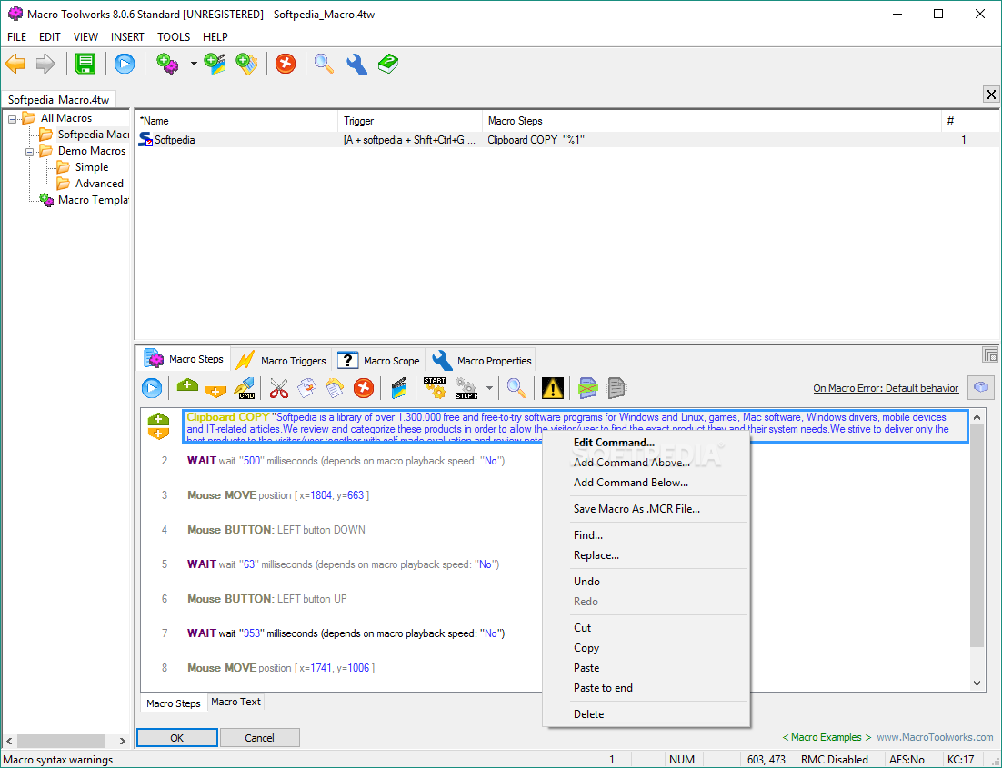Add command below with orange plus arrow icon

point(216,391)
